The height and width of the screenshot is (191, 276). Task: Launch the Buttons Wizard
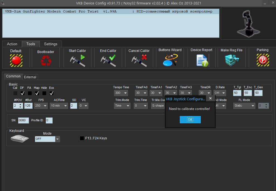pyautogui.click(x=170, y=60)
